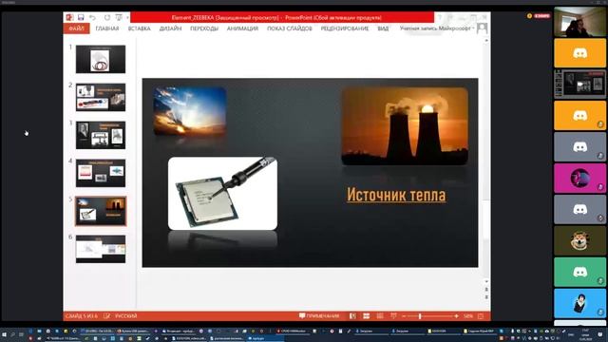Click the Windows taskbar search icon
The height and width of the screenshot is (342, 608).
tap(12, 334)
